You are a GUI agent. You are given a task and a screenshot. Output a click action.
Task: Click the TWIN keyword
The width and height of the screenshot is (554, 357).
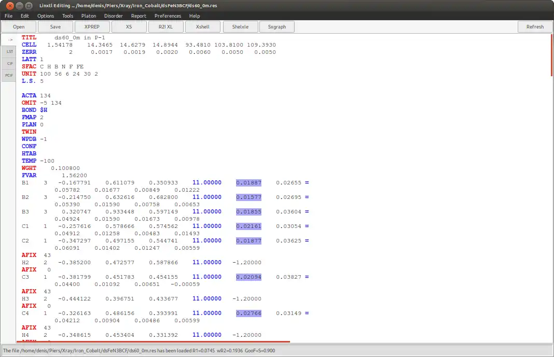pos(29,132)
